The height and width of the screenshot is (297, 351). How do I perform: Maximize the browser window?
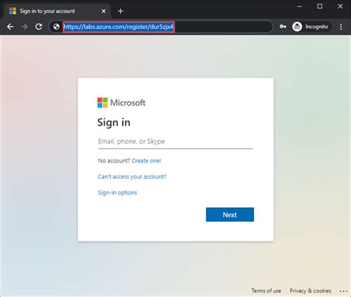[x=320, y=7]
